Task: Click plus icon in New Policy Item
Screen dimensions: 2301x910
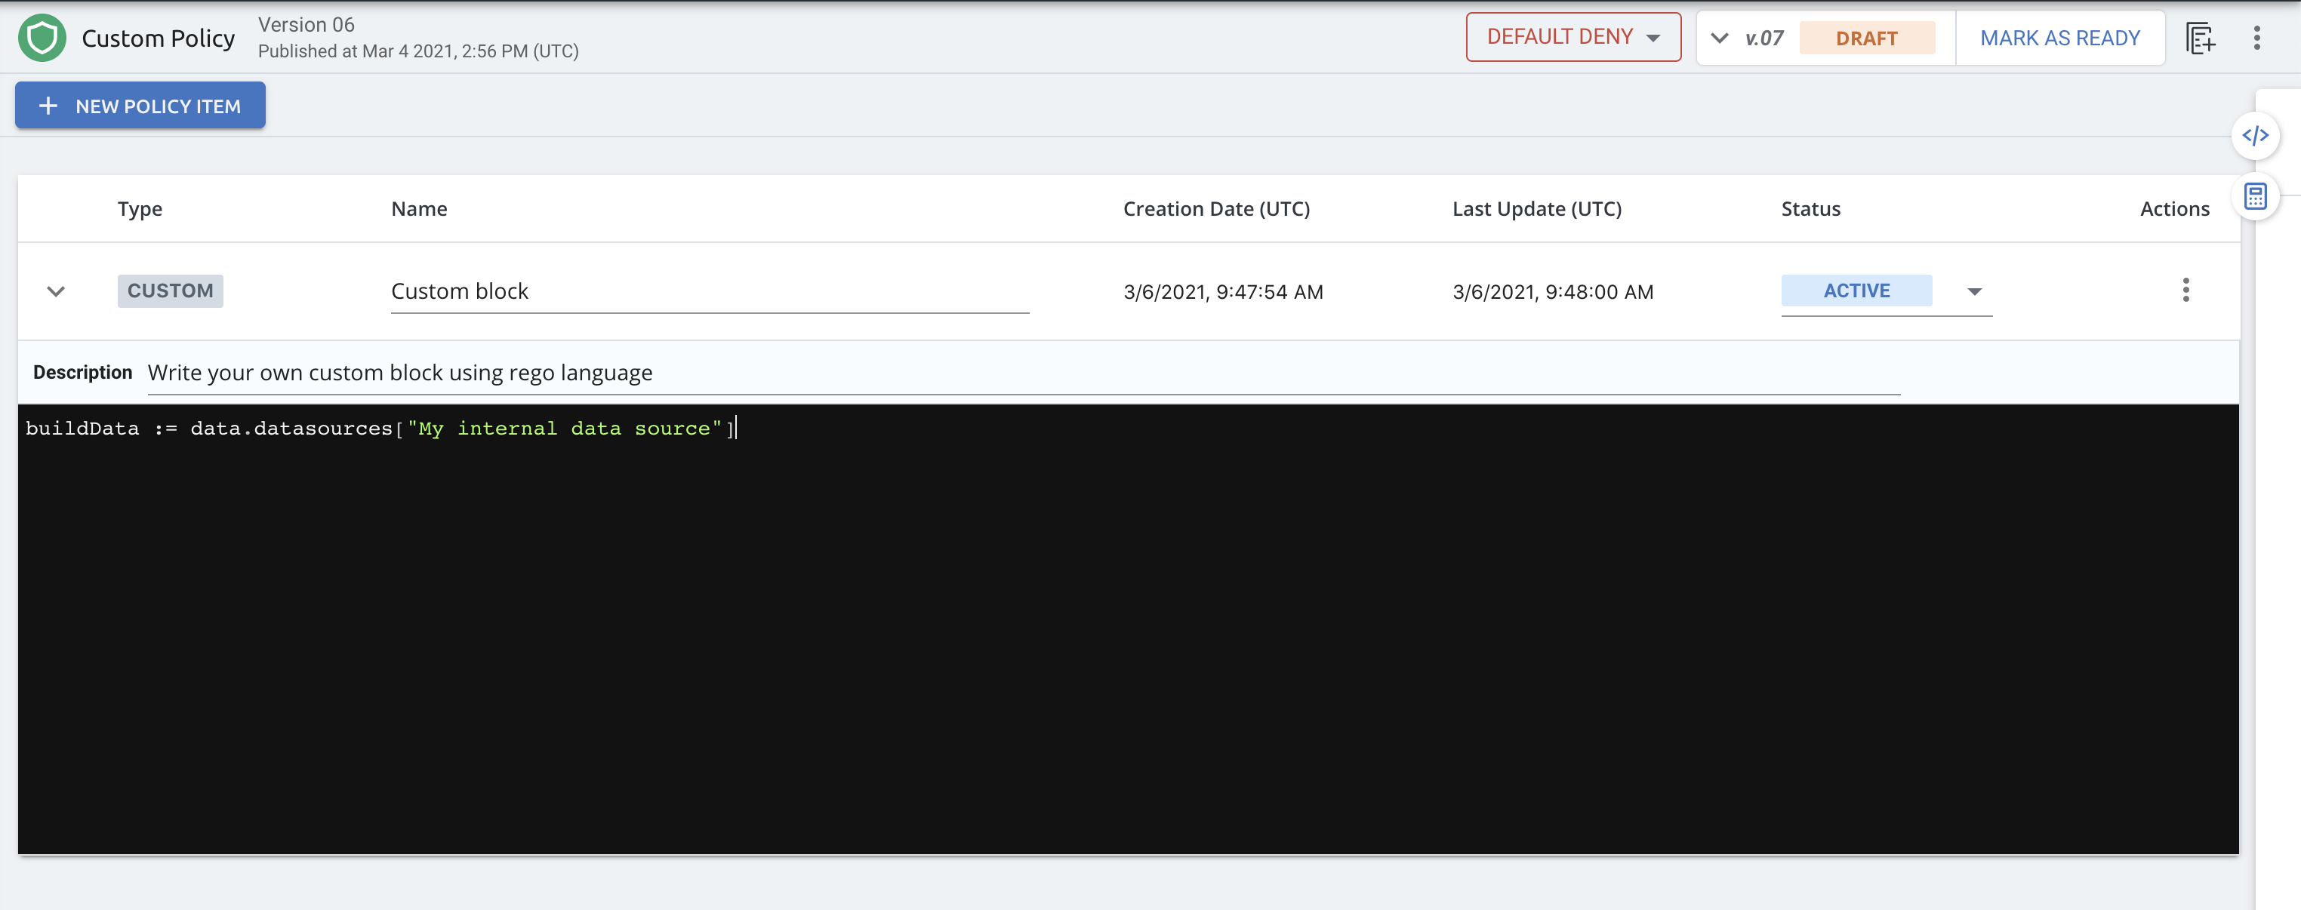Action: [48, 106]
